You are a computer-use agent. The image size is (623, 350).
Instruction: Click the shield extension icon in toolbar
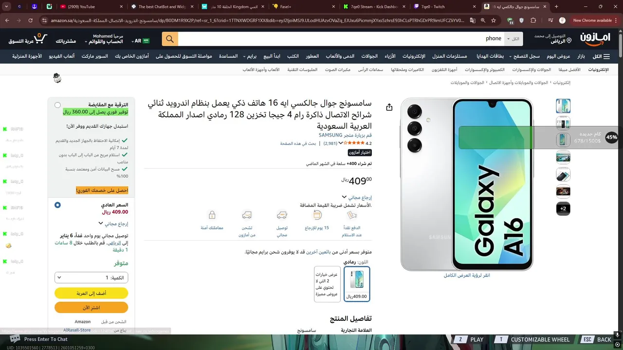tap(521, 20)
